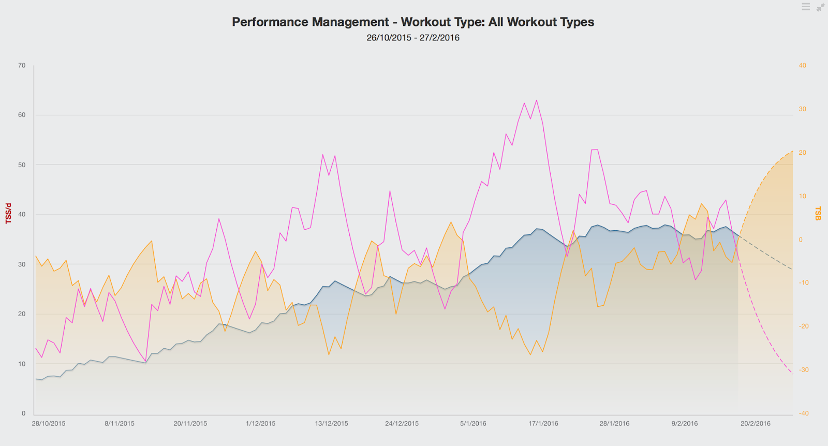Click the dashed orange forecast curve's end at TSB 20

pos(792,151)
